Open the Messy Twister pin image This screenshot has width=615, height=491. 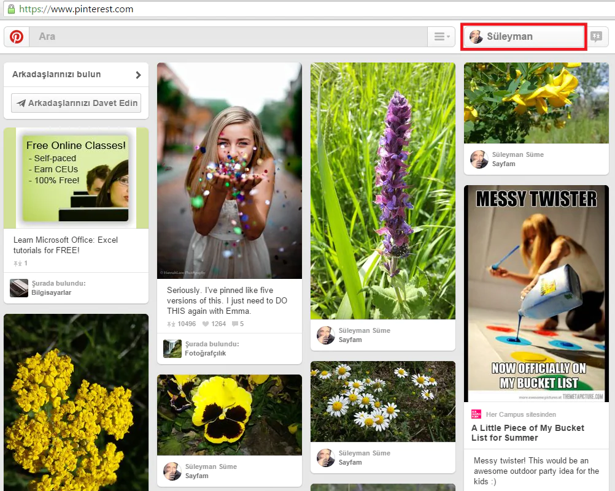536,293
